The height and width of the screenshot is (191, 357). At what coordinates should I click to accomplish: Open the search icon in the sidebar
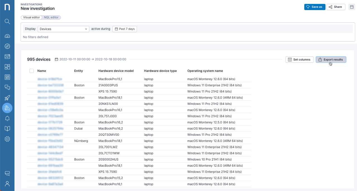[7, 21]
